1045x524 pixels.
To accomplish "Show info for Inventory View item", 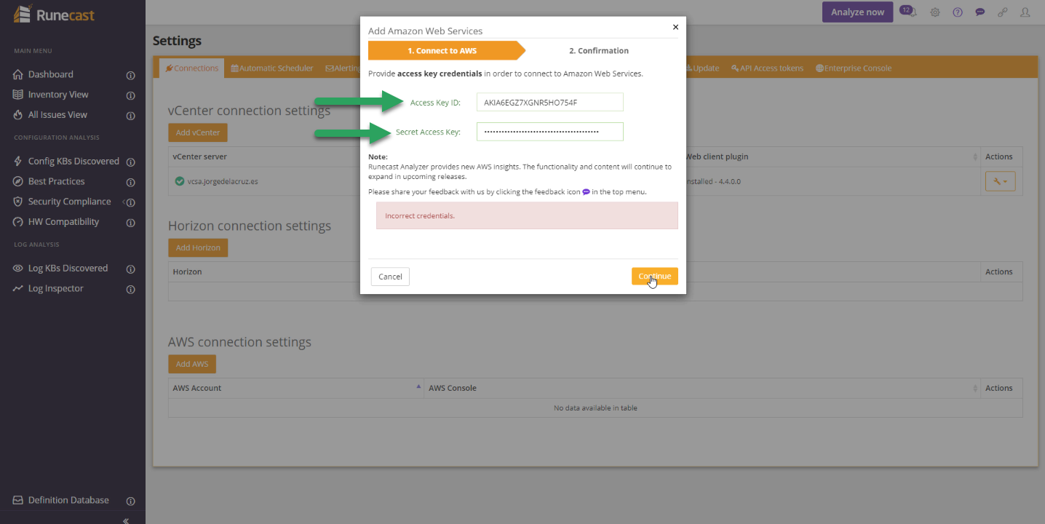I will [x=131, y=95].
